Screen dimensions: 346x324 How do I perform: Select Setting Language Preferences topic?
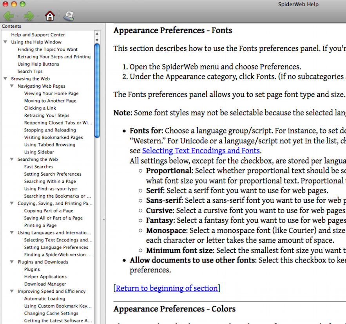point(56,247)
